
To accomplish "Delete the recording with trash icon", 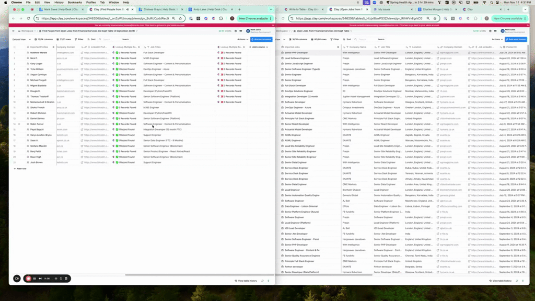I will (x=66, y=279).
